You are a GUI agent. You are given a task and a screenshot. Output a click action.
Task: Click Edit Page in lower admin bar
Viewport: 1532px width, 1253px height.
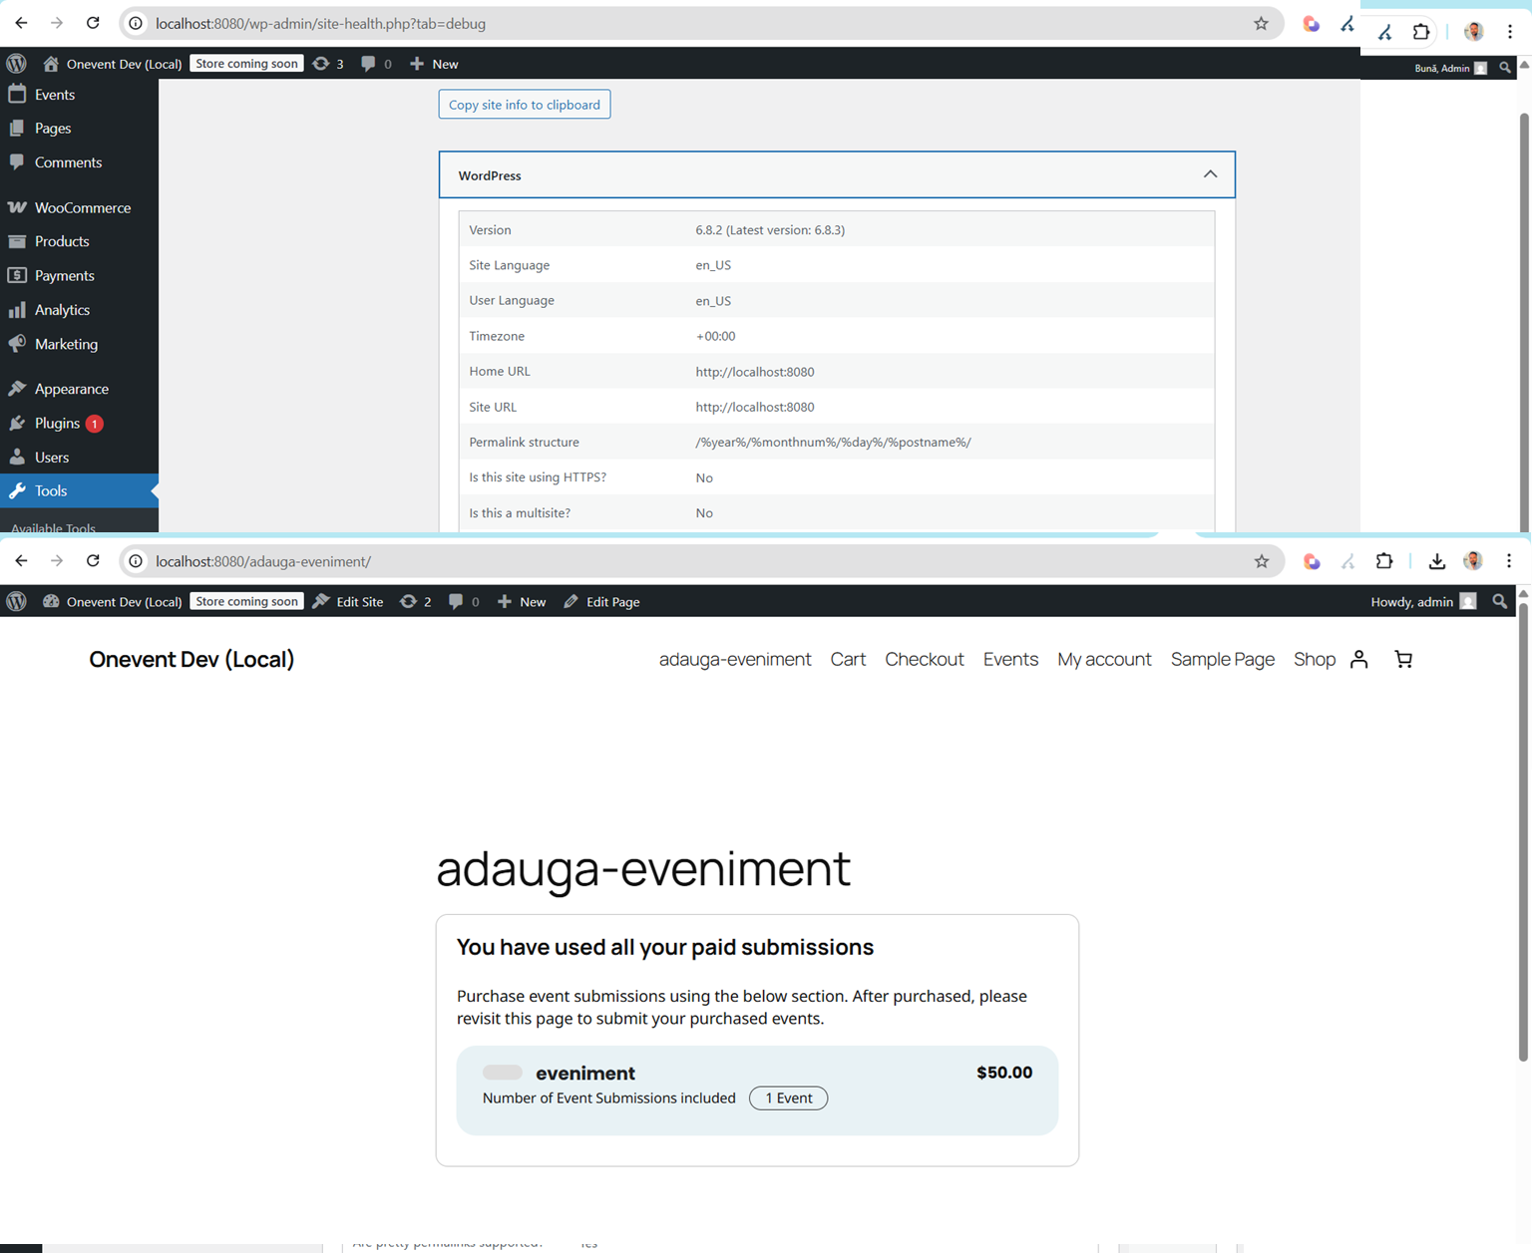coord(601,601)
